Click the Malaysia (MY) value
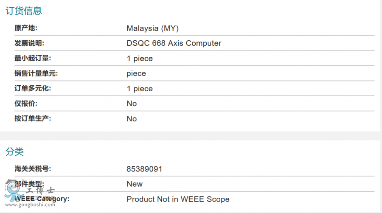Viewport: 382px width, 213px height. 153,28
